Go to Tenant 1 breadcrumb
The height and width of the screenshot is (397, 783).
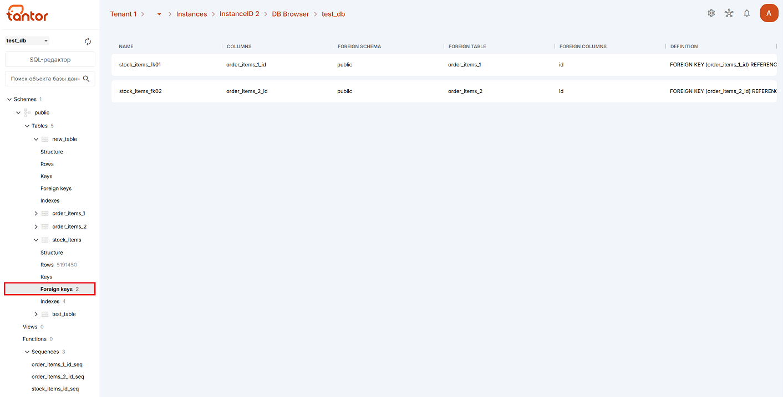tap(123, 14)
